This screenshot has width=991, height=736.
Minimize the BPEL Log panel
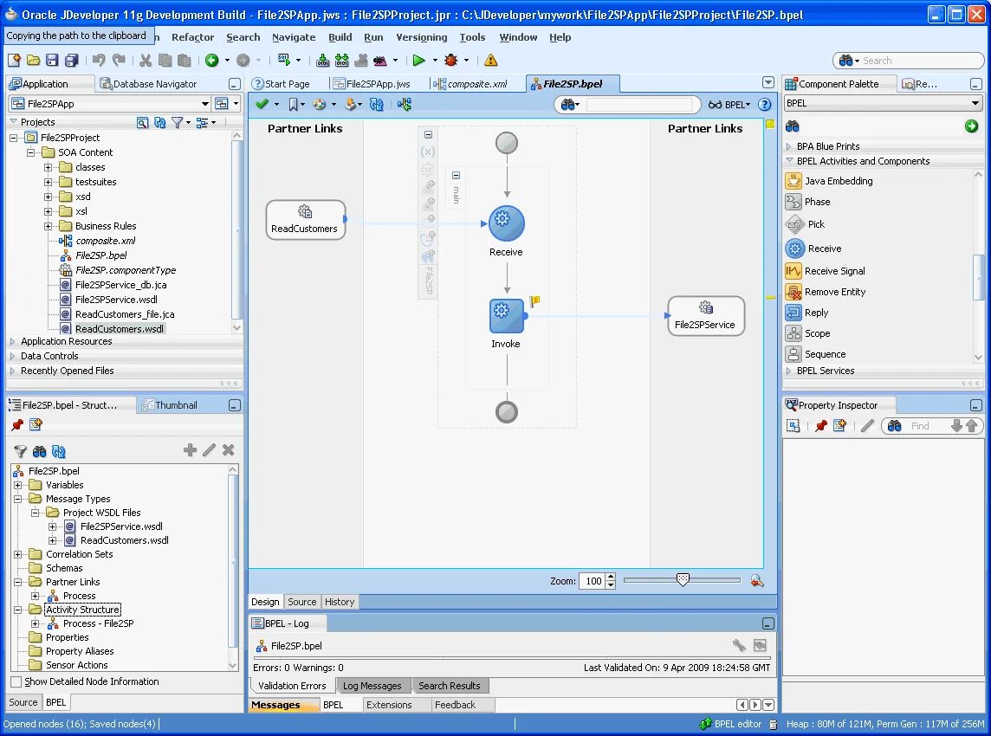click(x=768, y=623)
